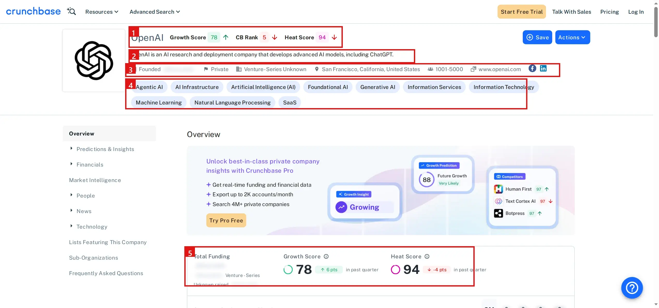This screenshot has height=308, width=659.
Task: Click Try Pro Free button
Action: (x=226, y=220)
